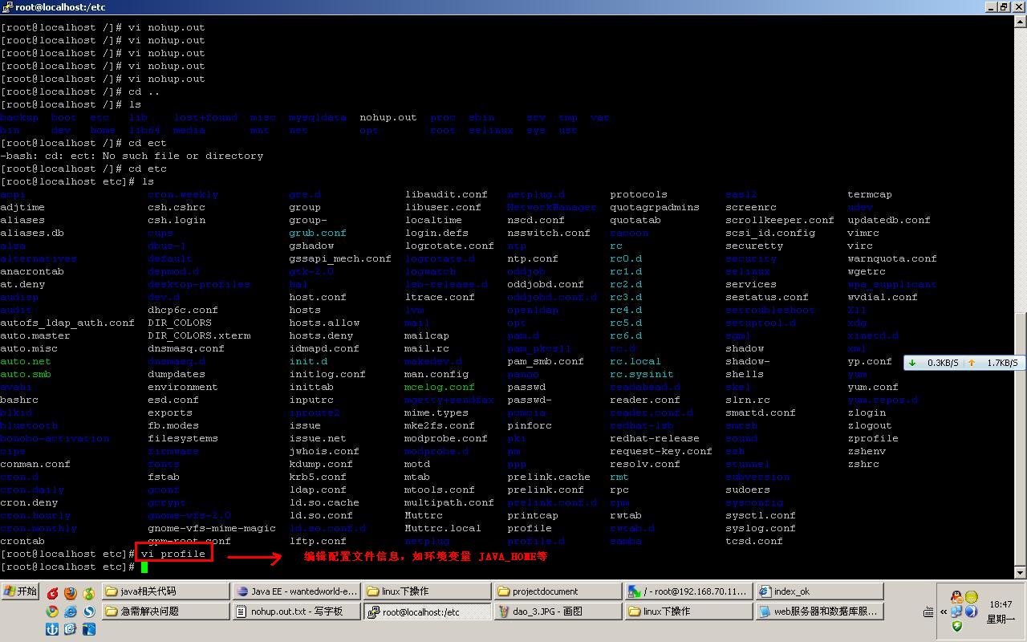Viewport: 1027px width, 642px height.
Task: Switch to dao_3.JPG - 画图 Paint window
Action: point(557,612)
